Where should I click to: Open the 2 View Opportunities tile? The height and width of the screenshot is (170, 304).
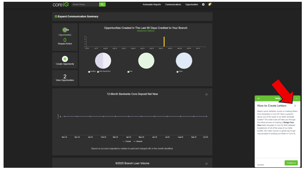tap(65, 78)
